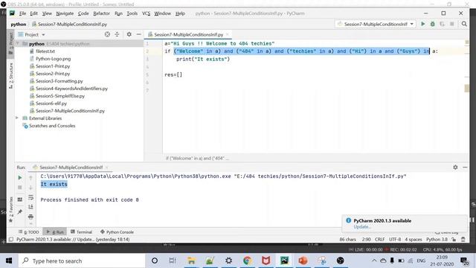Click Down the stack trace arrow
The width and height of the screenshot is (476, 268).
click(x=30, y=188)
